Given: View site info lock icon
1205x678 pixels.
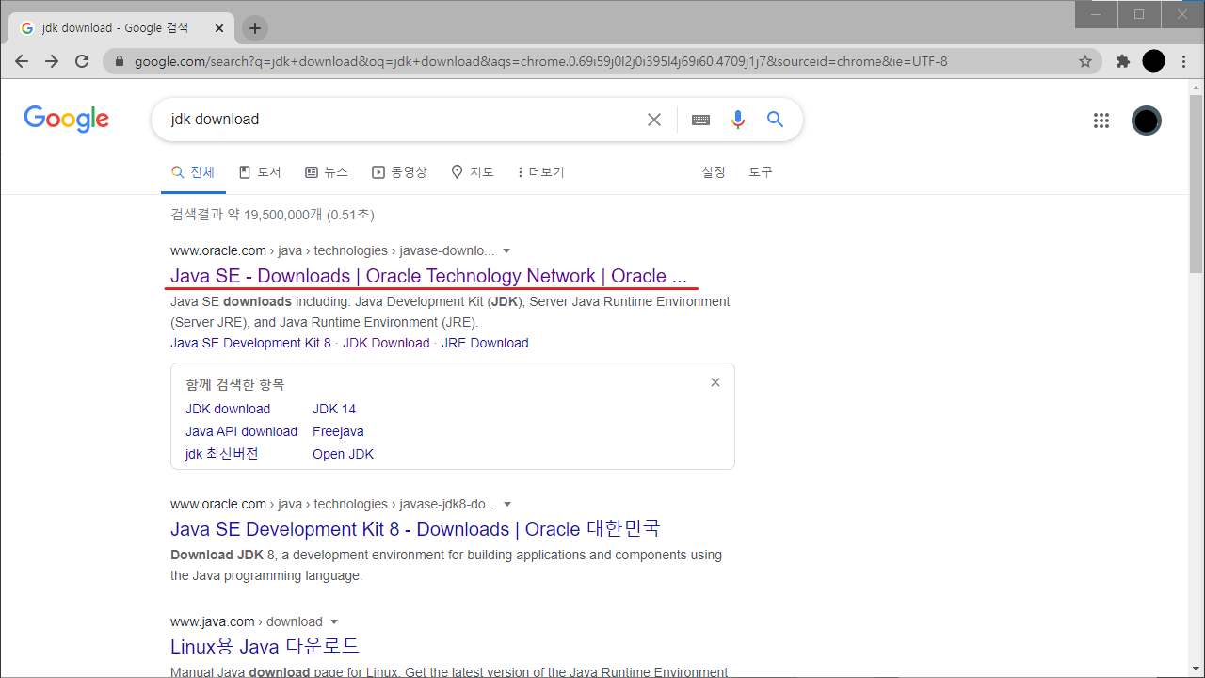Looking at the screenshot, I should [x=119, y=61].
